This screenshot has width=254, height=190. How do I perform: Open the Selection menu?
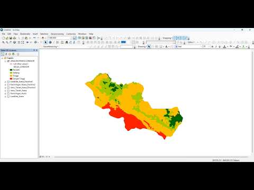pyautogui.click(x=44, y=34)
